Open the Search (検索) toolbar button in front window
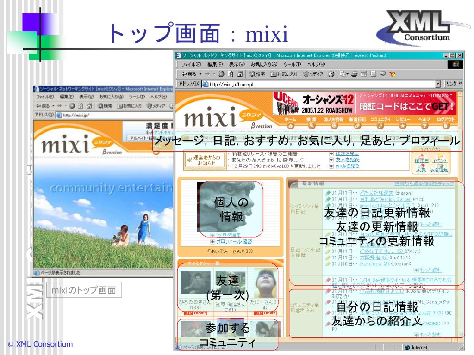The image size is (474, 355). tap(257, 74)
